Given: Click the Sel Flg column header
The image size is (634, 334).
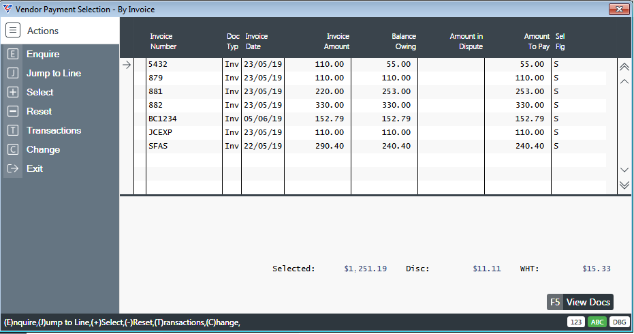Looking at the screenshot, I should [560, 42].
